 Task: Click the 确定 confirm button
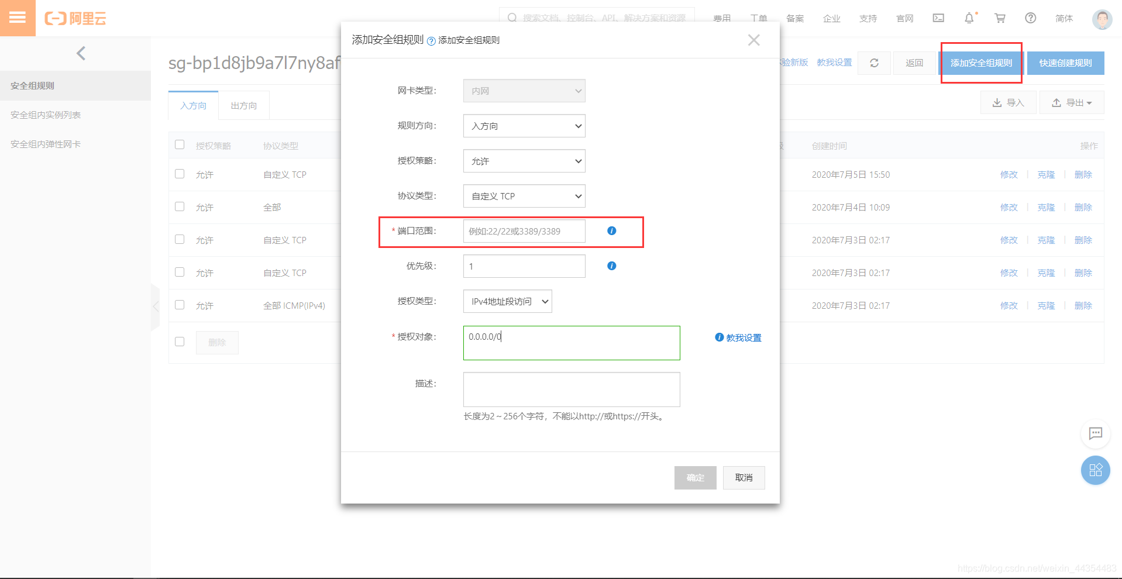(x=695, y=478)
